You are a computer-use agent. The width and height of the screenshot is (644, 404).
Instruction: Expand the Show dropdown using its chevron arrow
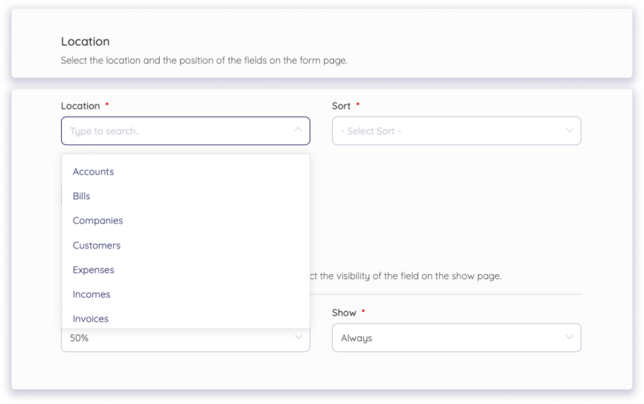[569, 337]
